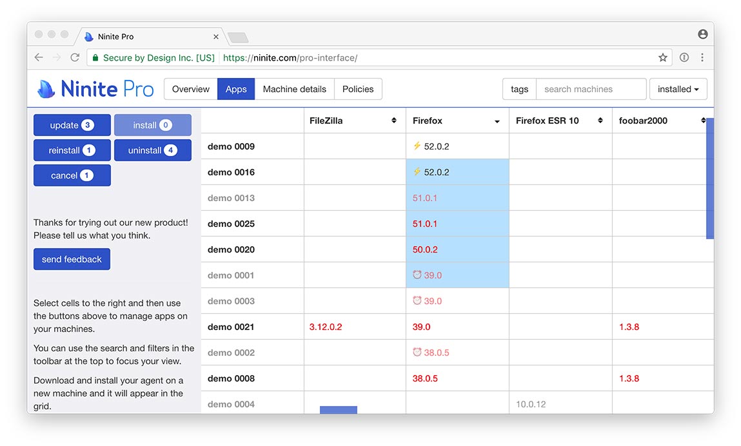
Task: Click the lightning icon in demo 0016's Firefox cell
Action: pos(417,171)
